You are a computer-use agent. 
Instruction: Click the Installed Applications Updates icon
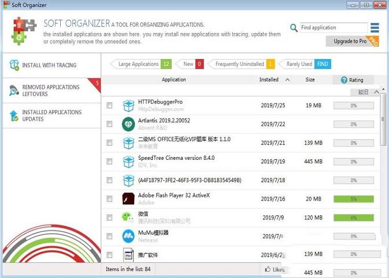coord(14,116)
